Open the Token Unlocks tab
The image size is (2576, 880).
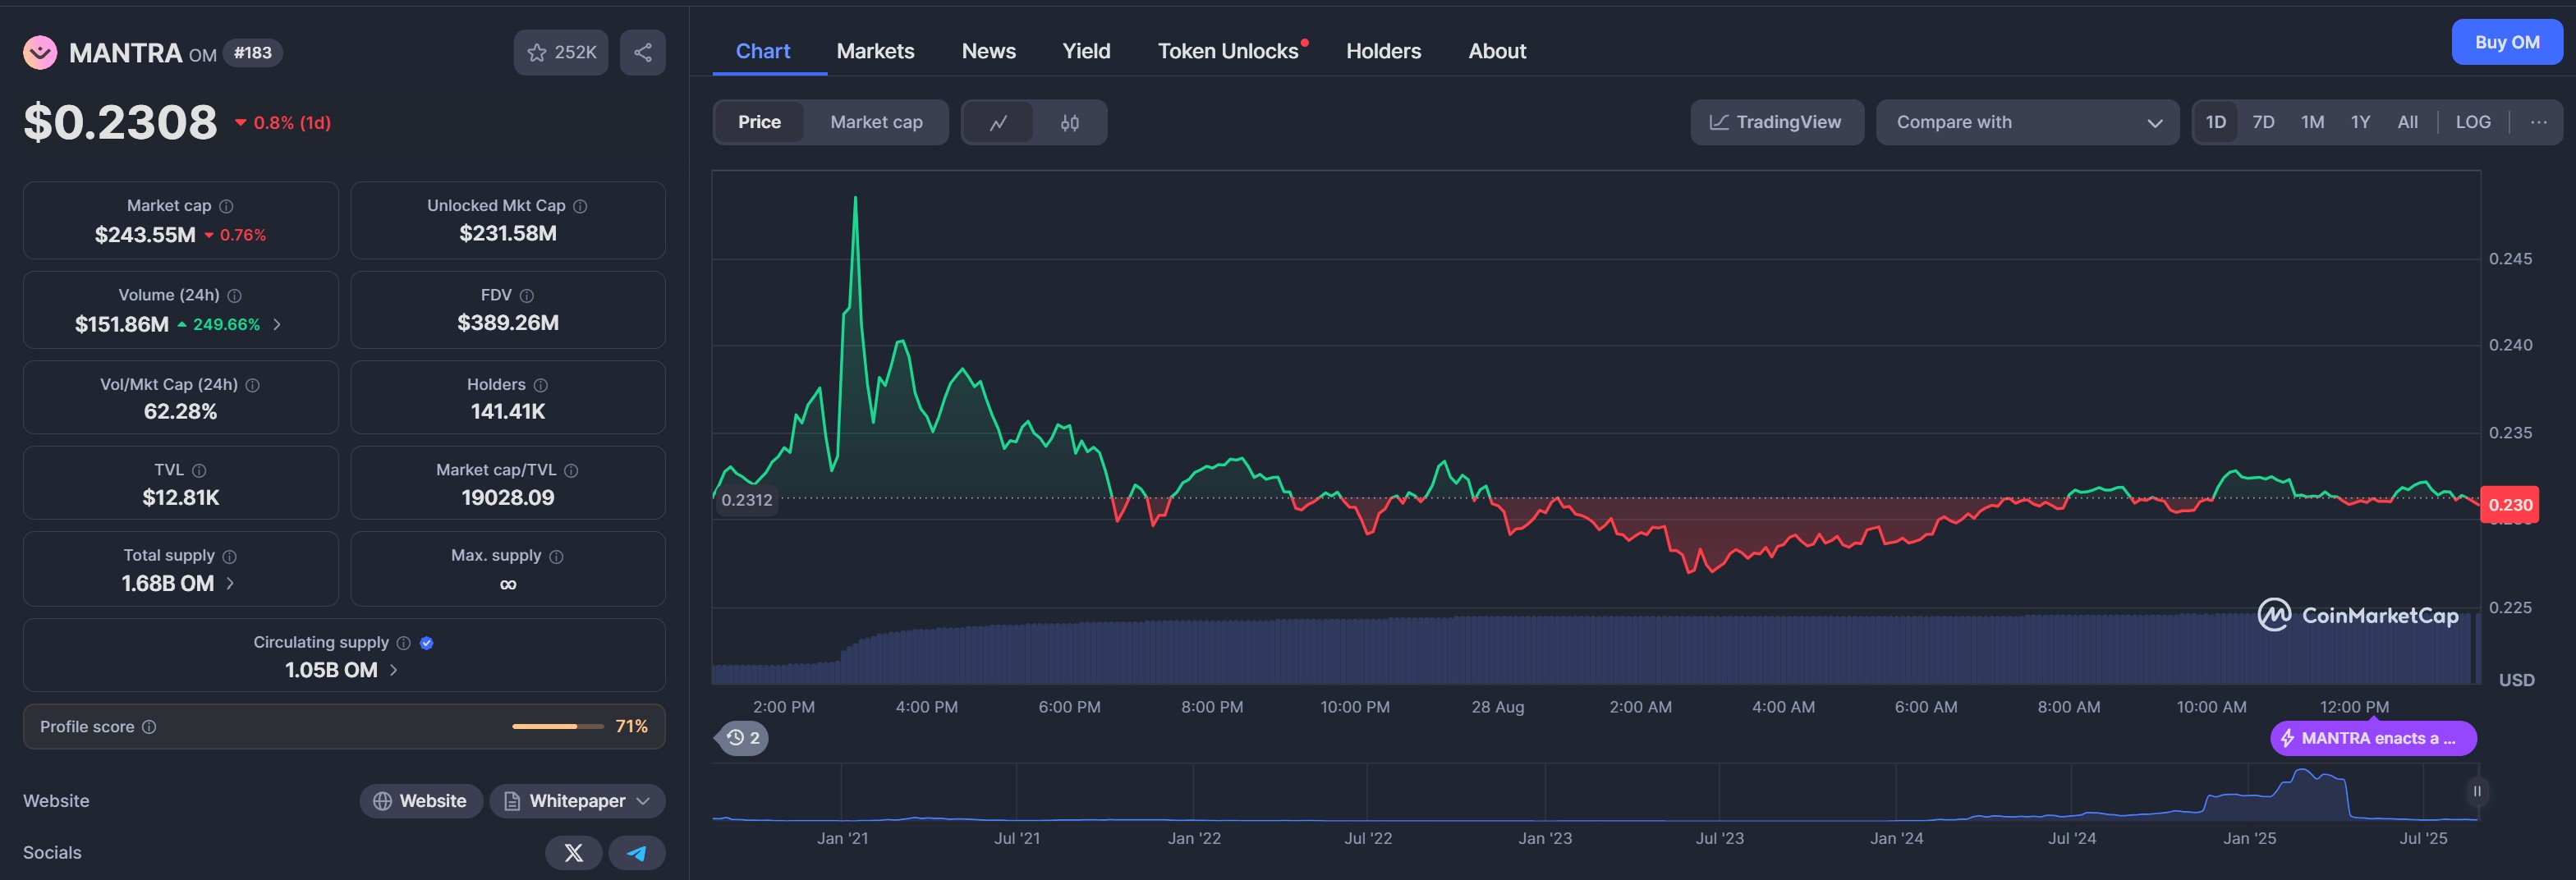tap(1228, 51)
